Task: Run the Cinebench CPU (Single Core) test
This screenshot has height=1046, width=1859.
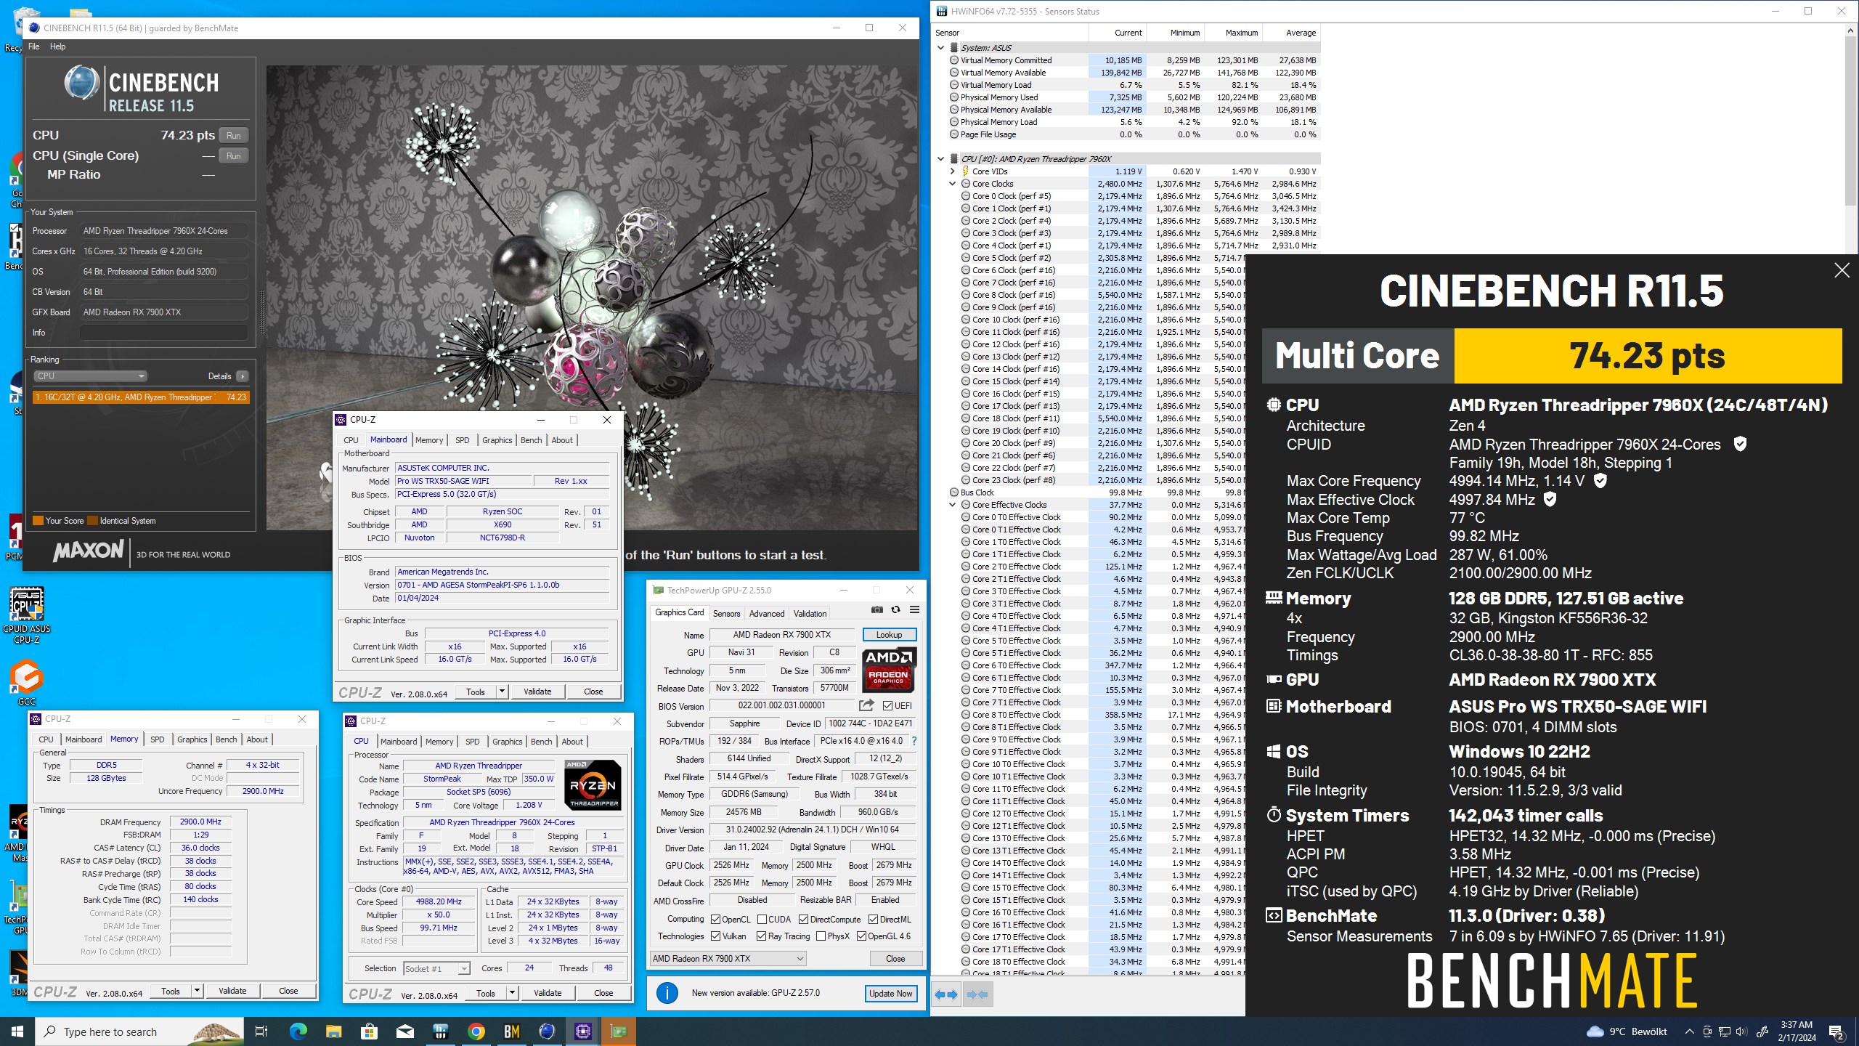Action: coord(233,155)
